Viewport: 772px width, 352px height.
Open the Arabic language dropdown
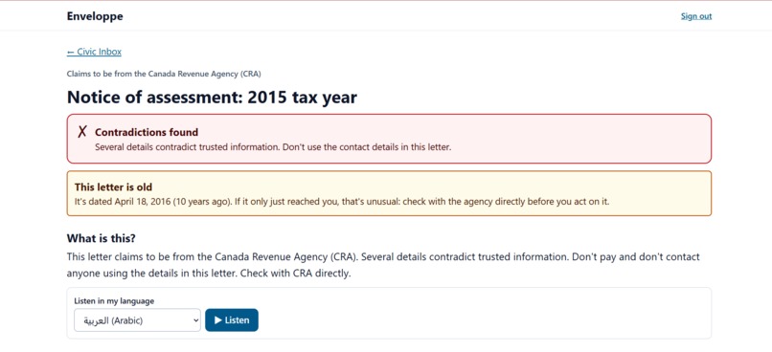tap(137, 320)
